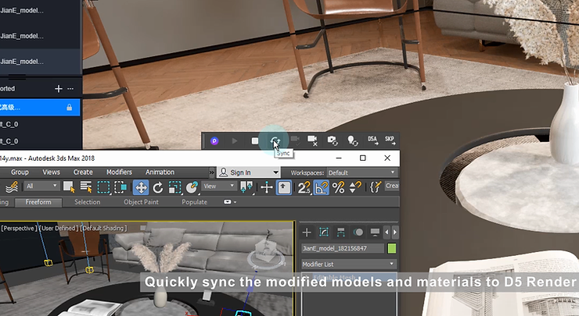Toggle 2.5D Snaps button

pyautogui.click(x=304, y=187)
